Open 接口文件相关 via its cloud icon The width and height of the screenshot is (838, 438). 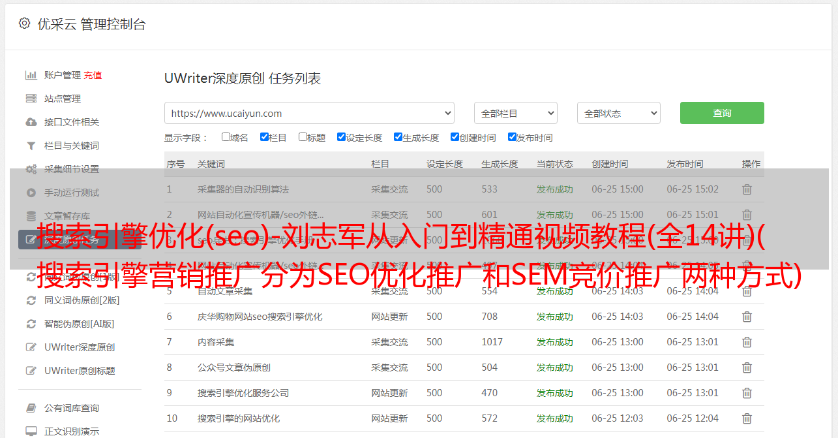pos(31,122)
